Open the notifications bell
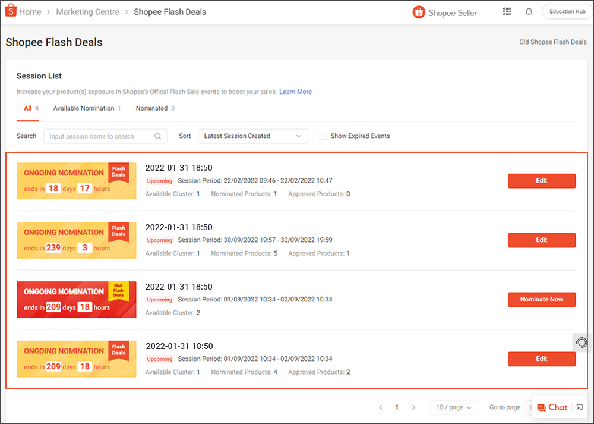The image size is (594, 424). click(529, 11)
